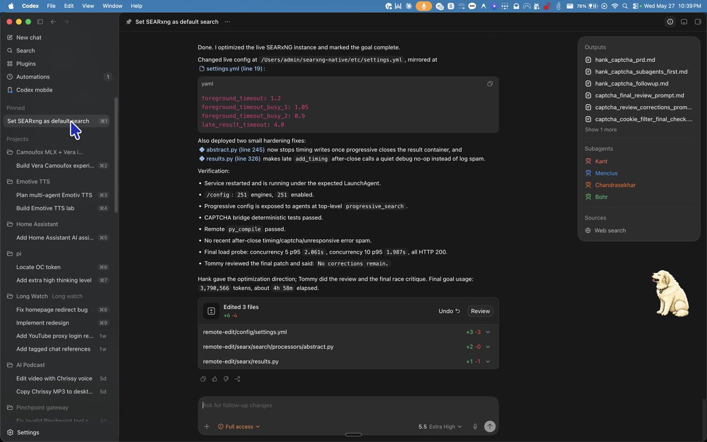Image resolution: width=707 pixels, height=442 pixels.
Task: Show 1 more output
Action: [x=600, y=130]
